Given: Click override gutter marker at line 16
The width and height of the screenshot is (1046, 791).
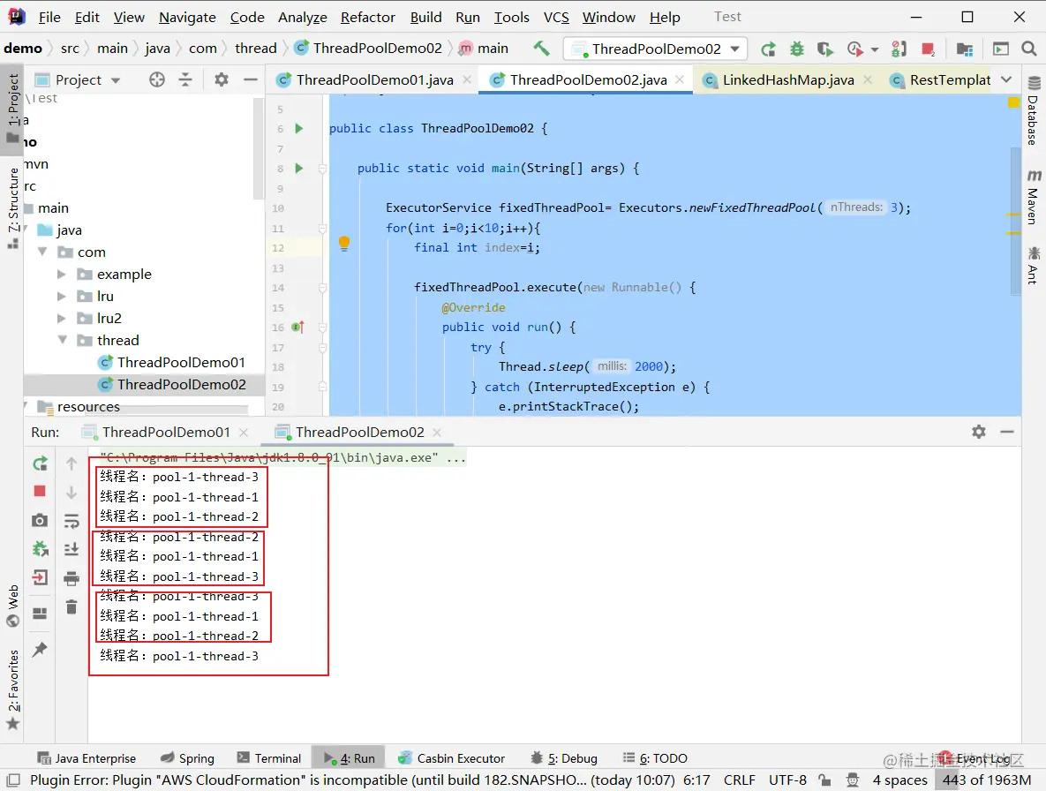Looking at the screenshot, I should coord(297,328).
